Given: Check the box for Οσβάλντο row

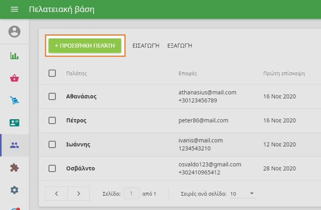Looking at the screenshot, I should pos(52,168).
